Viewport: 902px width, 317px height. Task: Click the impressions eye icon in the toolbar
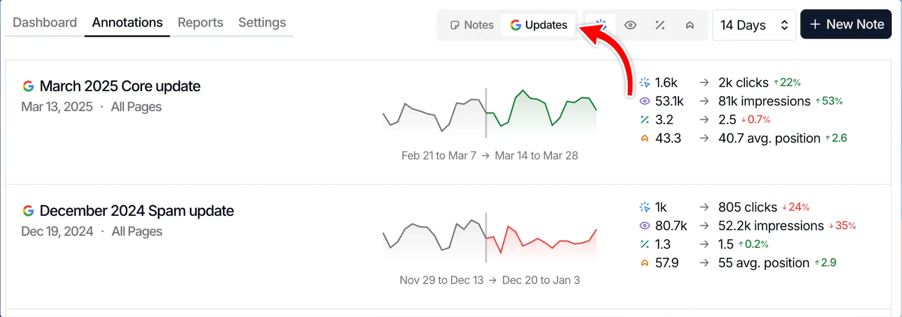point(630,26)
